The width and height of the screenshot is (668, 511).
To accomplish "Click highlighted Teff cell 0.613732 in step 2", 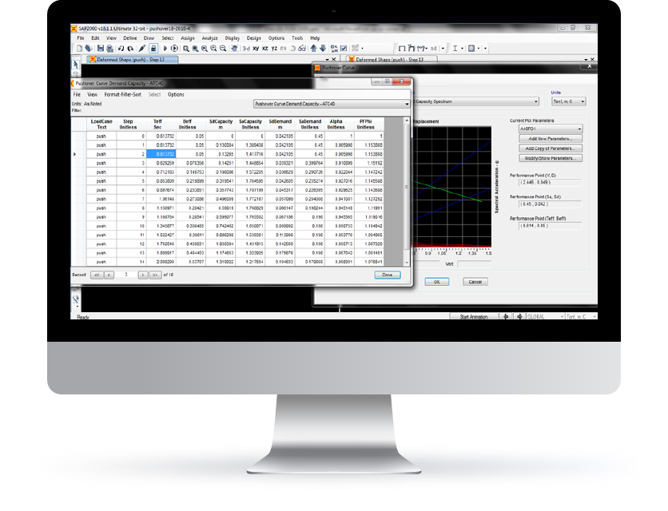I will click(161, 154).
